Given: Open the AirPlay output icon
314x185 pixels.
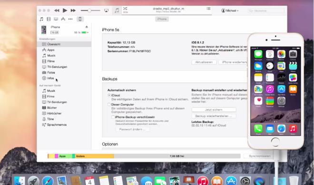Looking at the screenshot, I should 106,10.
